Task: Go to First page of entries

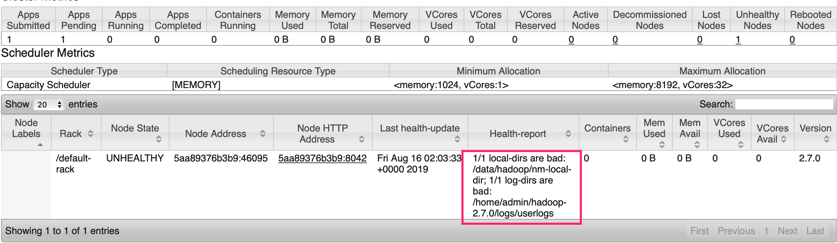Action: tap(700, 231)
